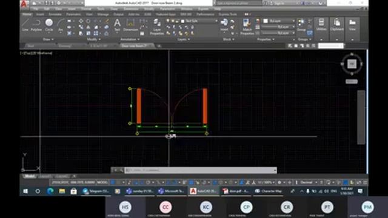Expand the Groups panel dropdown
The width and height of the screenshot is (388, 218).
click(304, 39)
